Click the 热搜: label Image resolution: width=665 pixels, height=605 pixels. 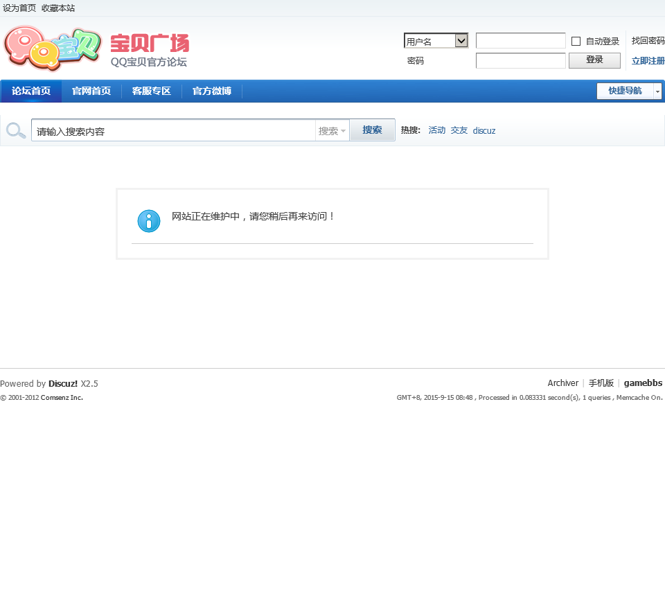coord(411,130)
